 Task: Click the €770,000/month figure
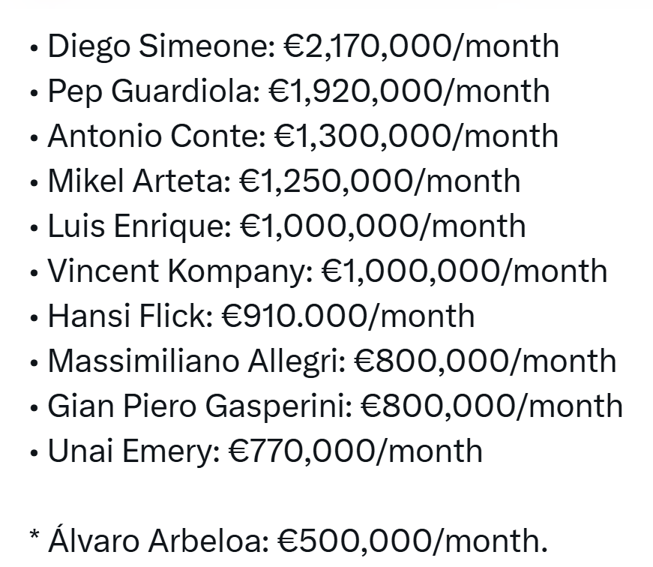(x=355, y=451)
